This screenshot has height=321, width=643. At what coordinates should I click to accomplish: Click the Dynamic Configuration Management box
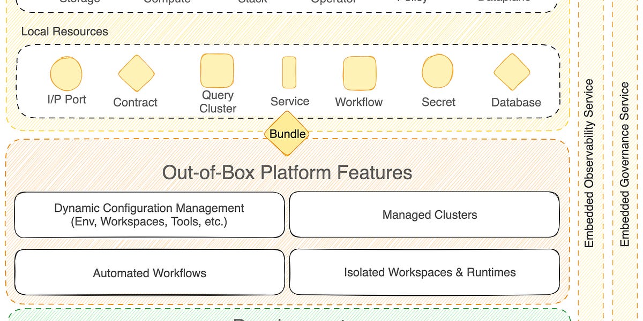pyautogui.click(x=149, y=214)
